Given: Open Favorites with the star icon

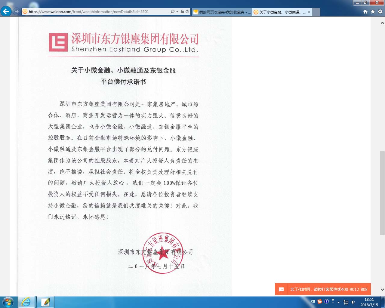Looking at the screenshot, I should click(x=373, y=11).
